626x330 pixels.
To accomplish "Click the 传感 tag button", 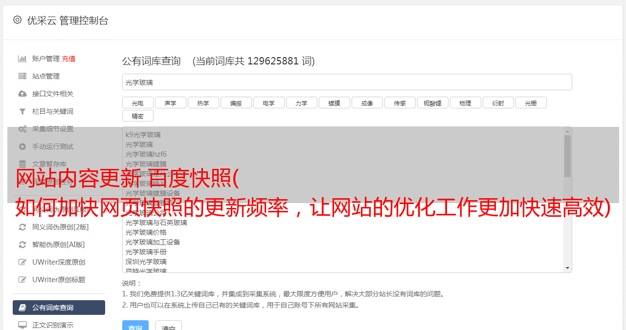I will 400,103.
